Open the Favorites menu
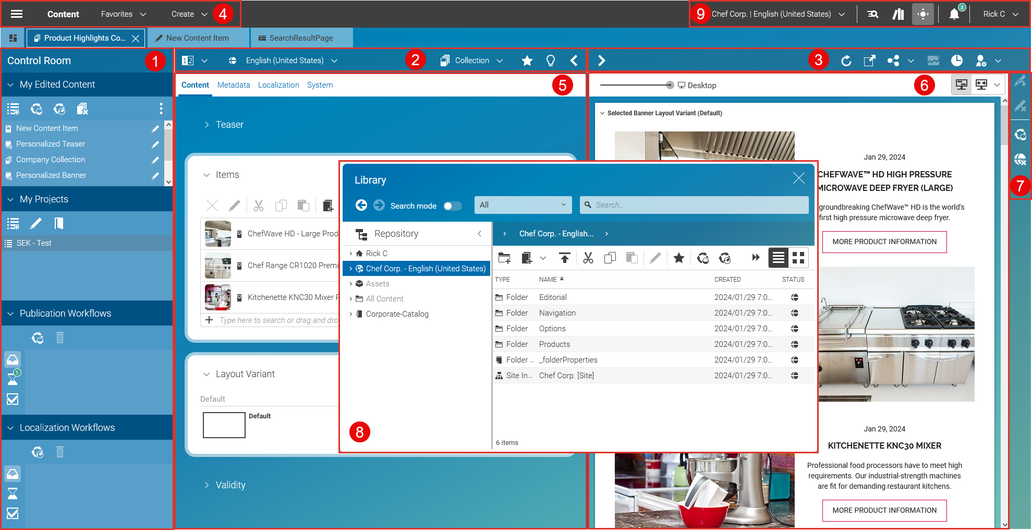 tap(123, 14)
